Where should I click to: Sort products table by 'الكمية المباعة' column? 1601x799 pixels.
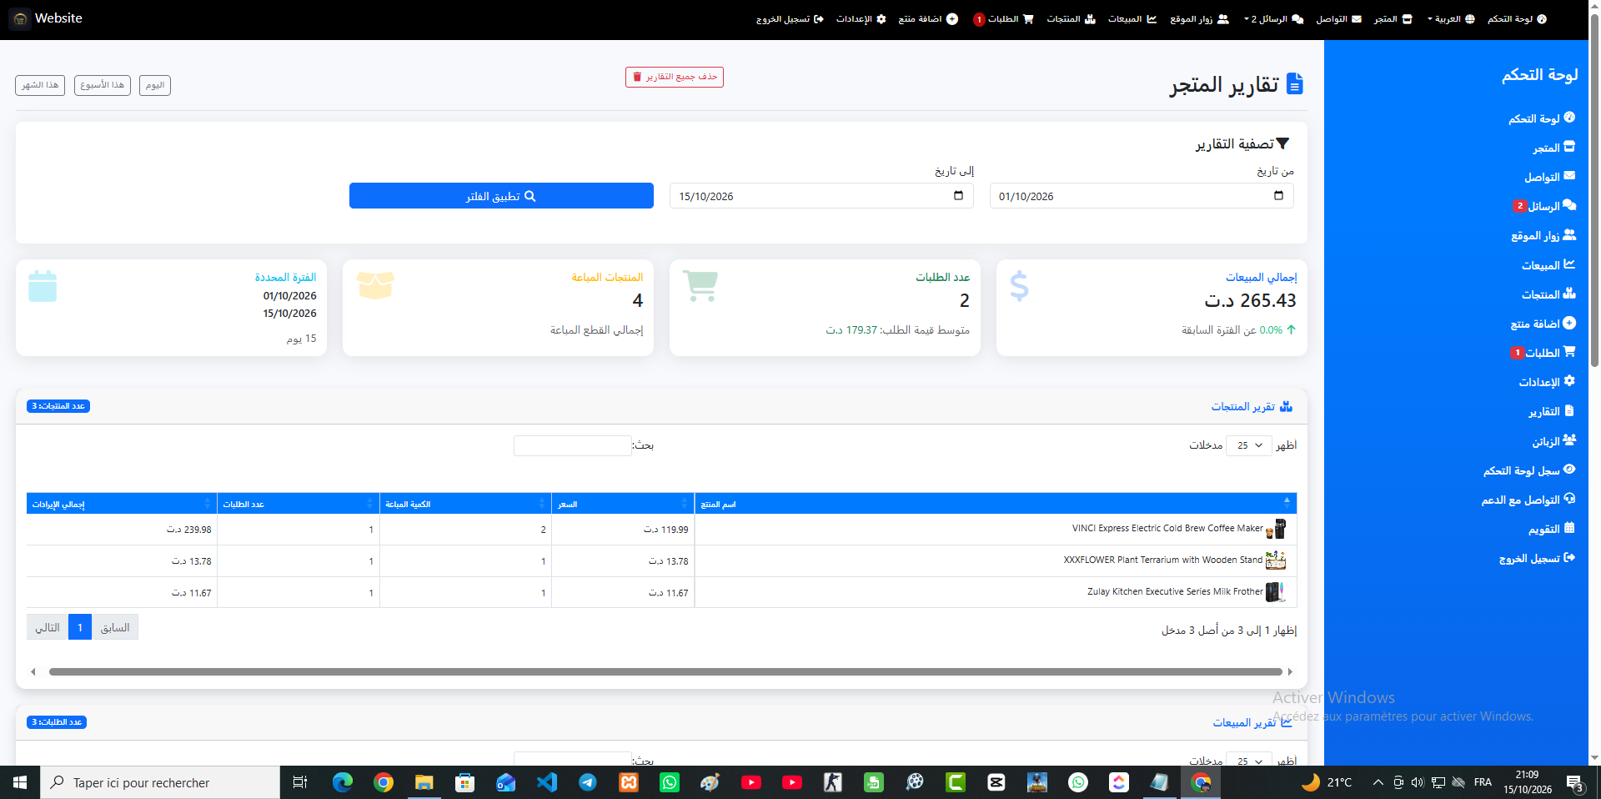point(465,504)
